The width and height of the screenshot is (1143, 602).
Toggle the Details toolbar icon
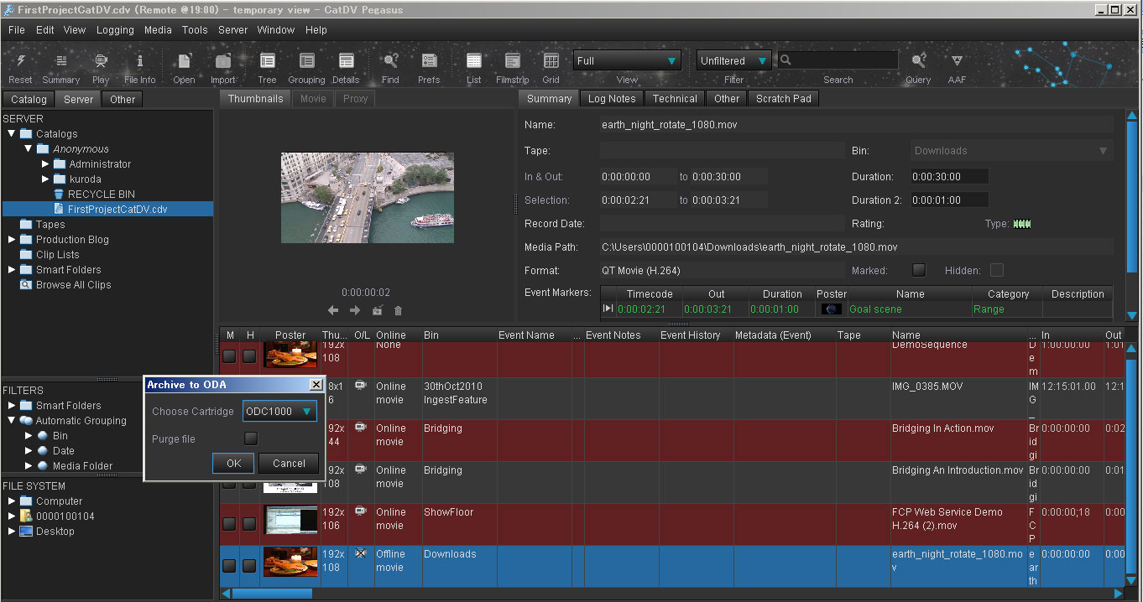[346, 61]
